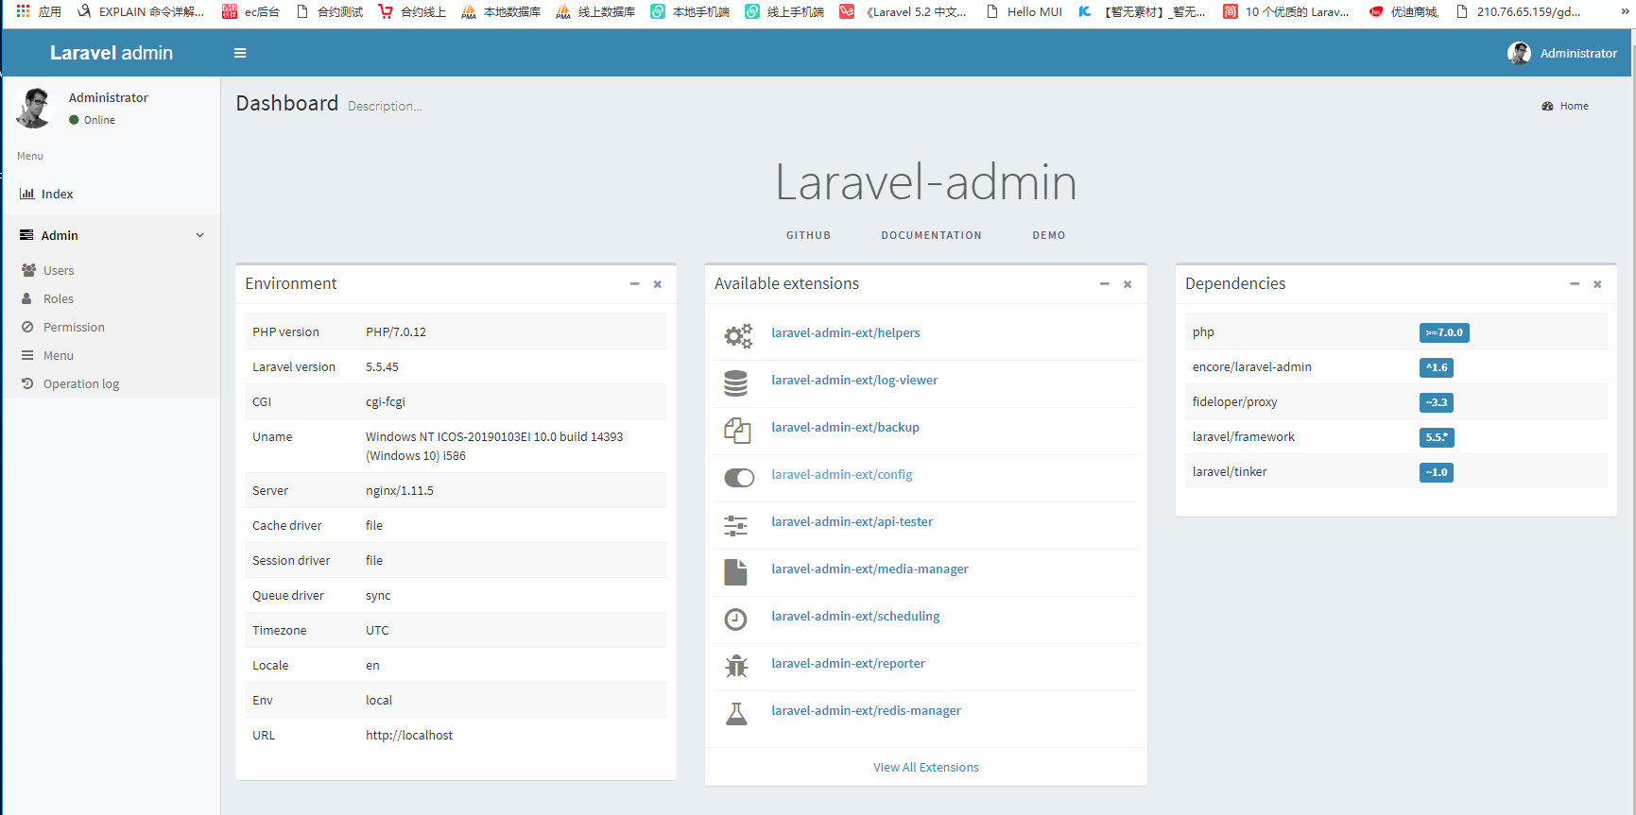Open the Users menu item
This screenshot has height=815, width=1636.
tap(111, 270)
